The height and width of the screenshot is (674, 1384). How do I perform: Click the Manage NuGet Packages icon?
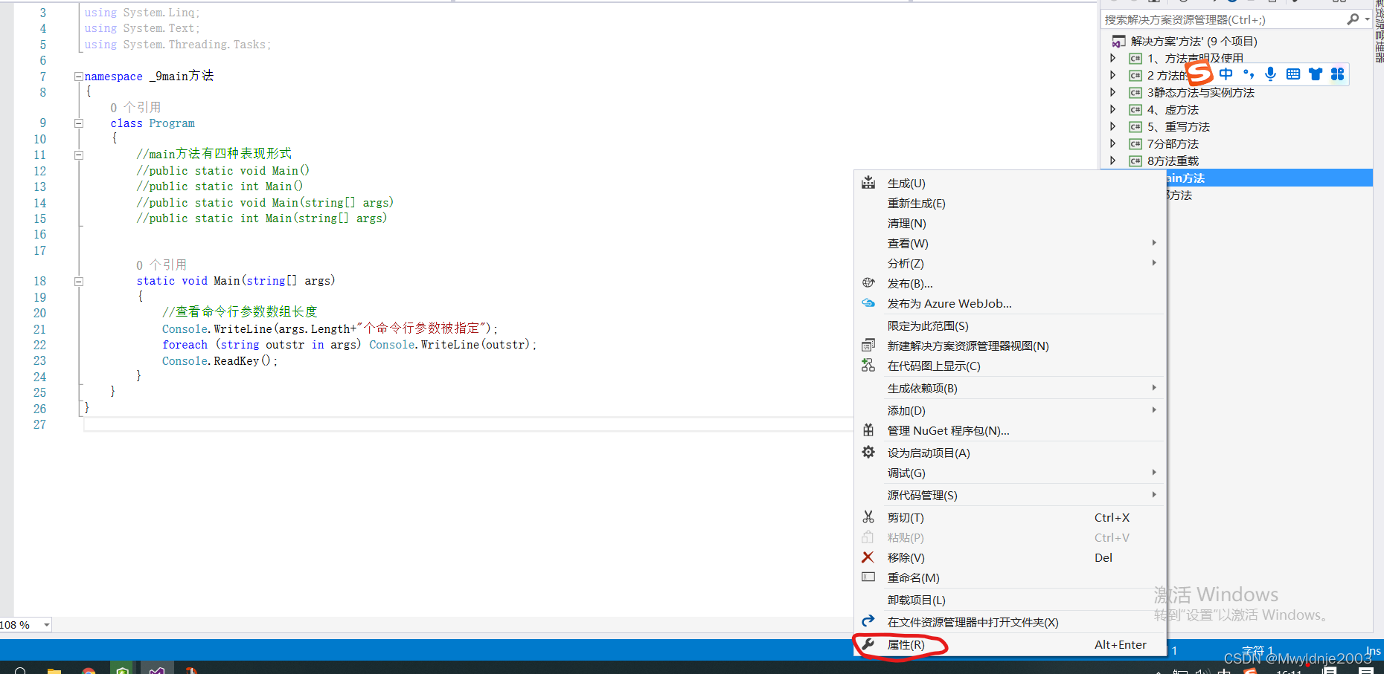(868, 430)
